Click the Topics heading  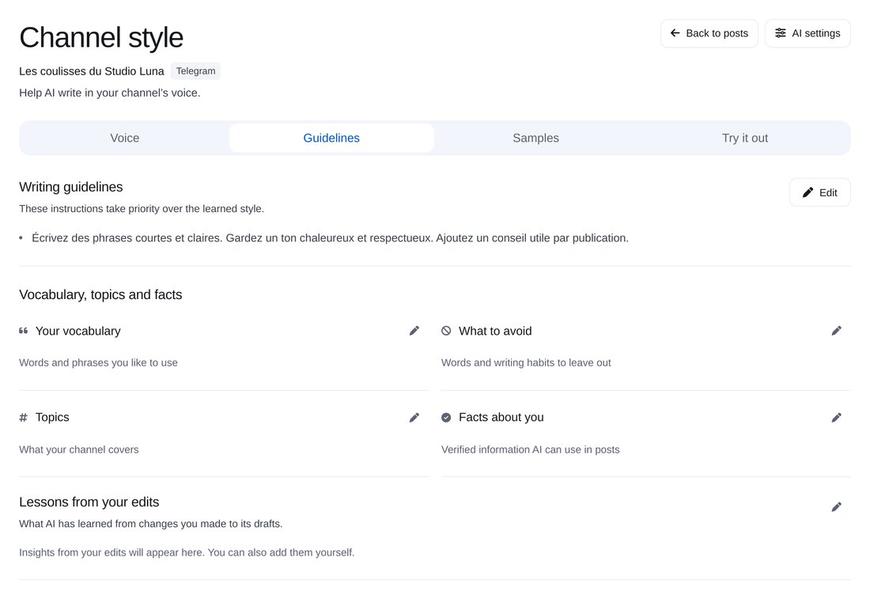pyautogui.click(x=52, y=418)
